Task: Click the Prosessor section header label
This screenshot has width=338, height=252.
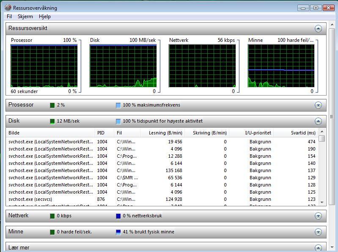Action: click(x=21, y=105)
